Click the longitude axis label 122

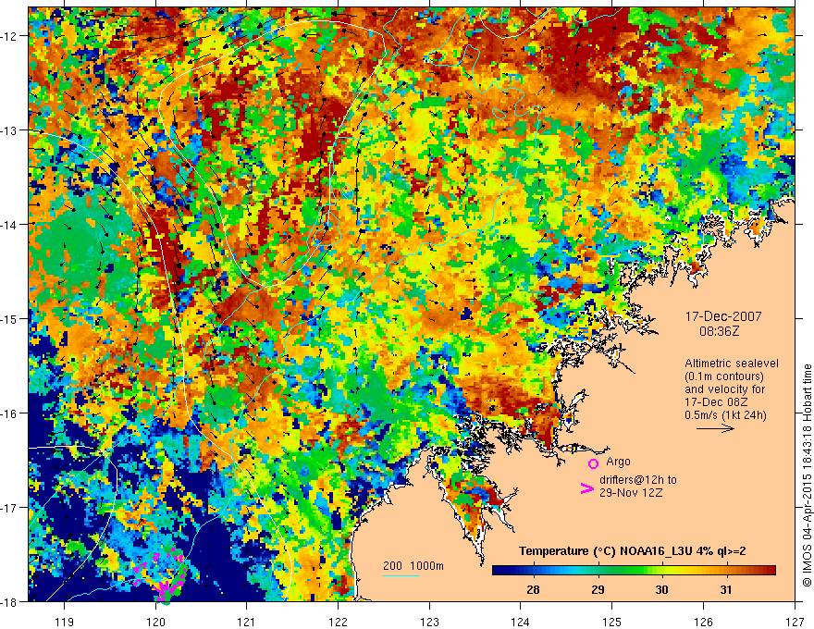click(338, 622)
